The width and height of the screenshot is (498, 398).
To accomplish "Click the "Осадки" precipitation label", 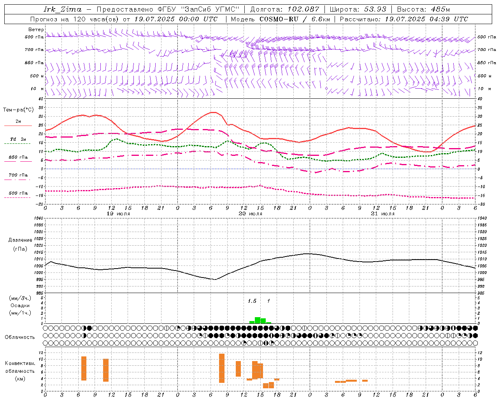I will (20, 305).
